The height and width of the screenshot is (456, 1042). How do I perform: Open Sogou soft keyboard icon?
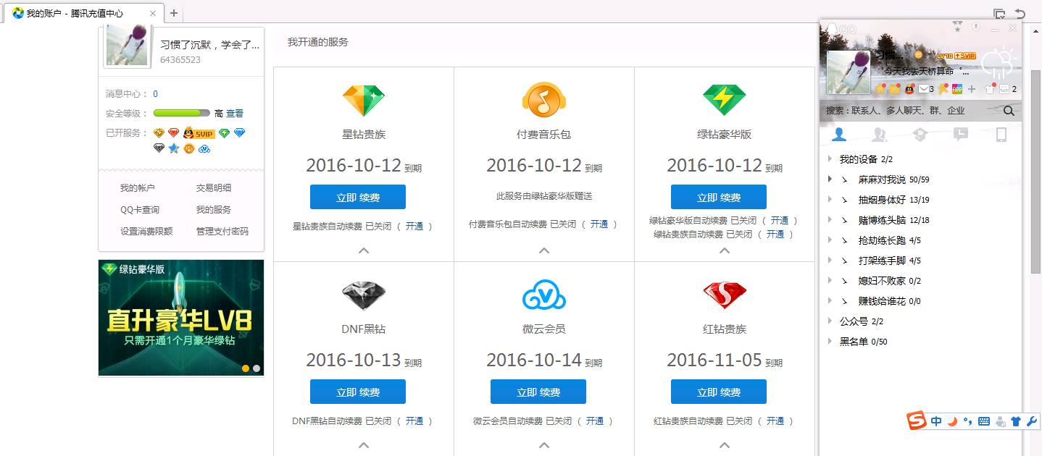point(984,421)
